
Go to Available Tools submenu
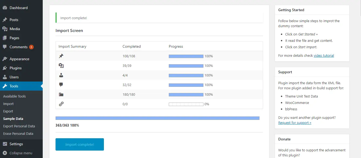[x=14, y=96]
